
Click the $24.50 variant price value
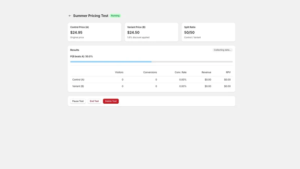click(x=133, y=33)
